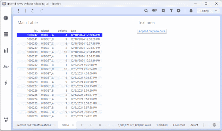
Task: Open the lightning bolt Actions icon
Action: click(x=6, y=83)
